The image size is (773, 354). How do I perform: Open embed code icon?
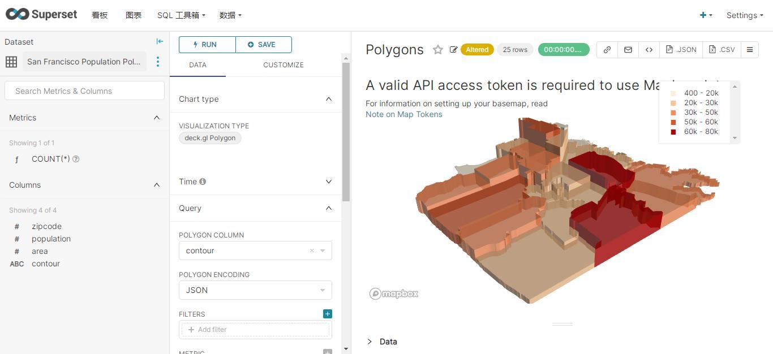(x=649, y=50)
